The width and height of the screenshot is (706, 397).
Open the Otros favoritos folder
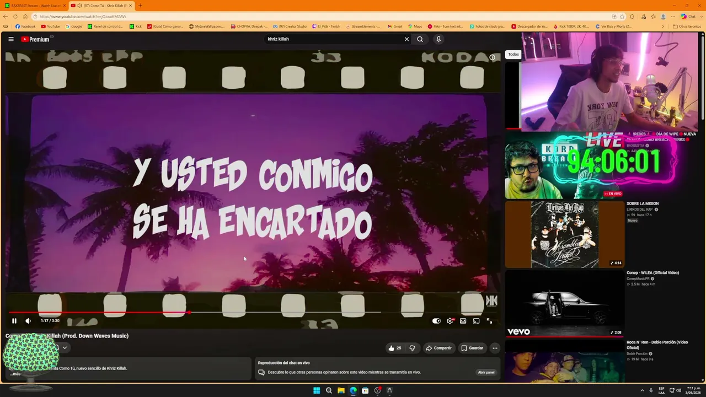pos(687,26)
